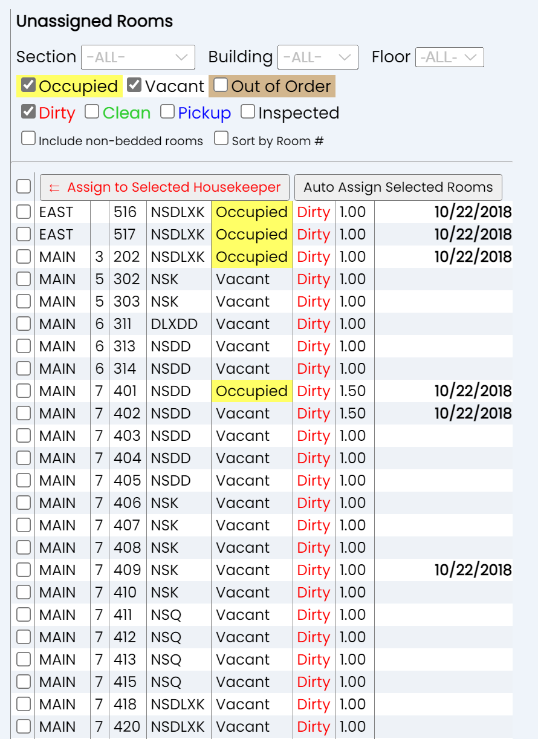Open the Building dropdown
The width and height of the screenshot is (538, 739).
click(317, 57)
